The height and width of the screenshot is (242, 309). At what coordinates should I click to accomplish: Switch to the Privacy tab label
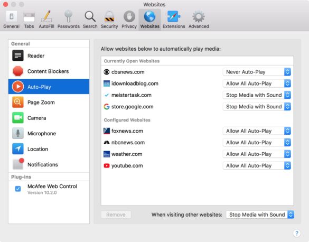pos(129,26)
